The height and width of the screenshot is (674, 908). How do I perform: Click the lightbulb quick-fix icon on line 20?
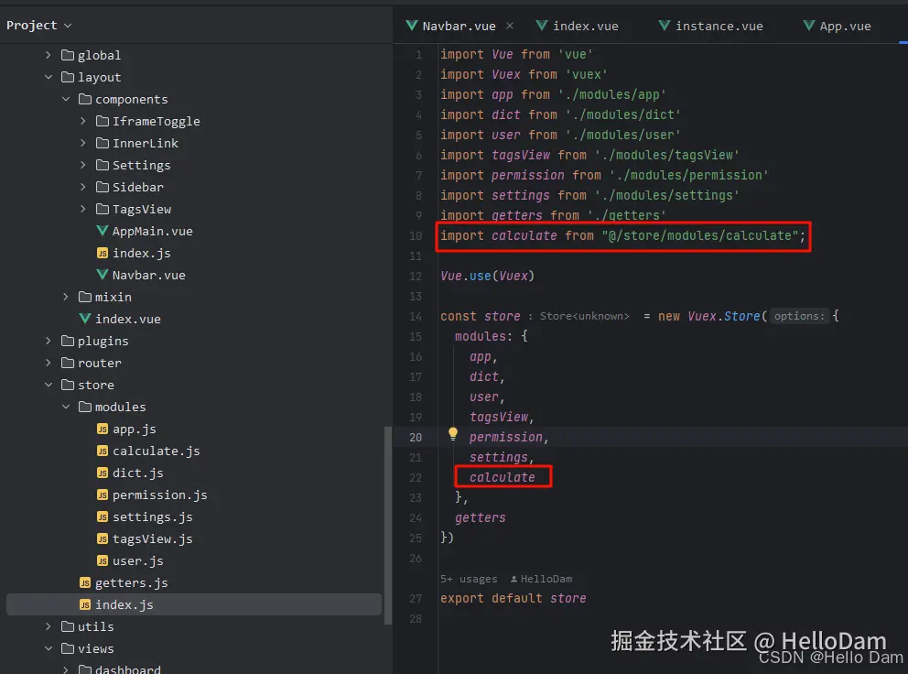click(453, 434)
